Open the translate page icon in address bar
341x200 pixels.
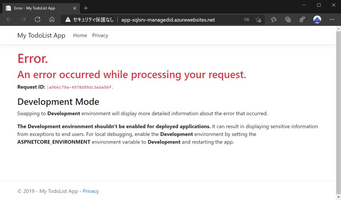[x=246, y=20]
